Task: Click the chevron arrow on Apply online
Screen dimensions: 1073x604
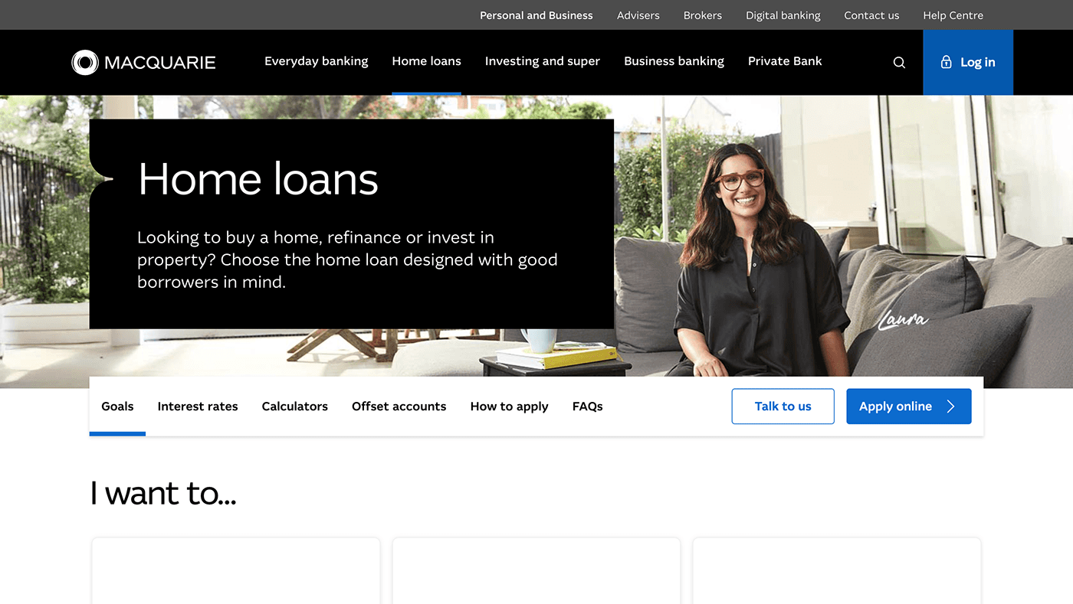Action: (x=950, y=406)
